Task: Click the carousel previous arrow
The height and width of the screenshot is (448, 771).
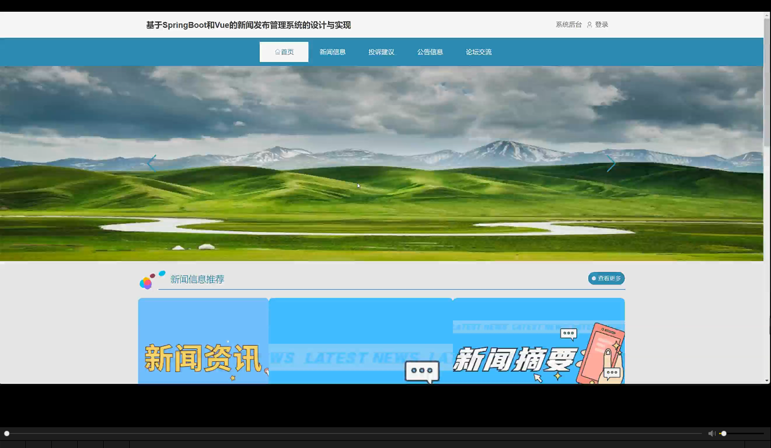Action: [x=152, y=163]
